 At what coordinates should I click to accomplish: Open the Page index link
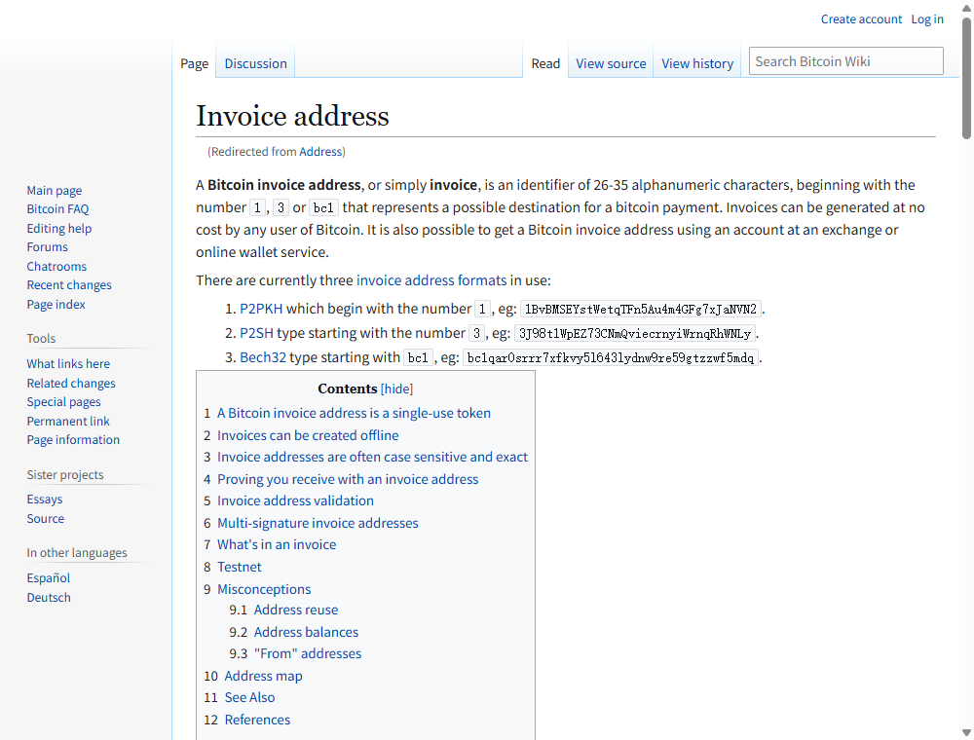coord(56,304)
